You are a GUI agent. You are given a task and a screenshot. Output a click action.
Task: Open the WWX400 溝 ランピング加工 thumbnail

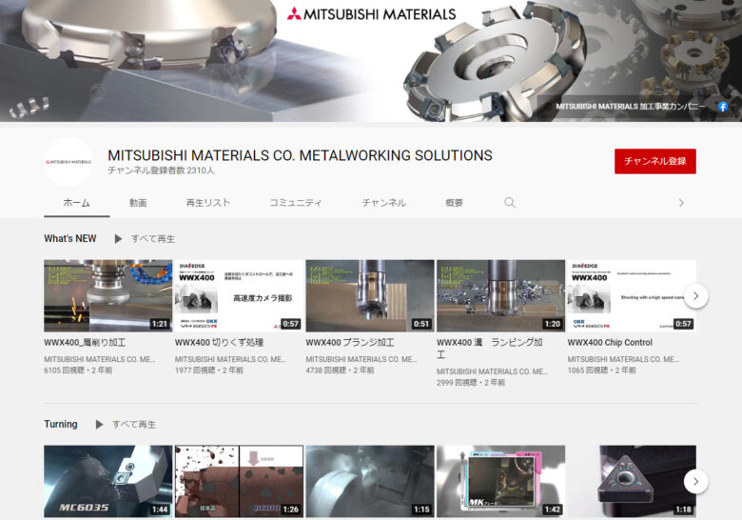point(500,295)
